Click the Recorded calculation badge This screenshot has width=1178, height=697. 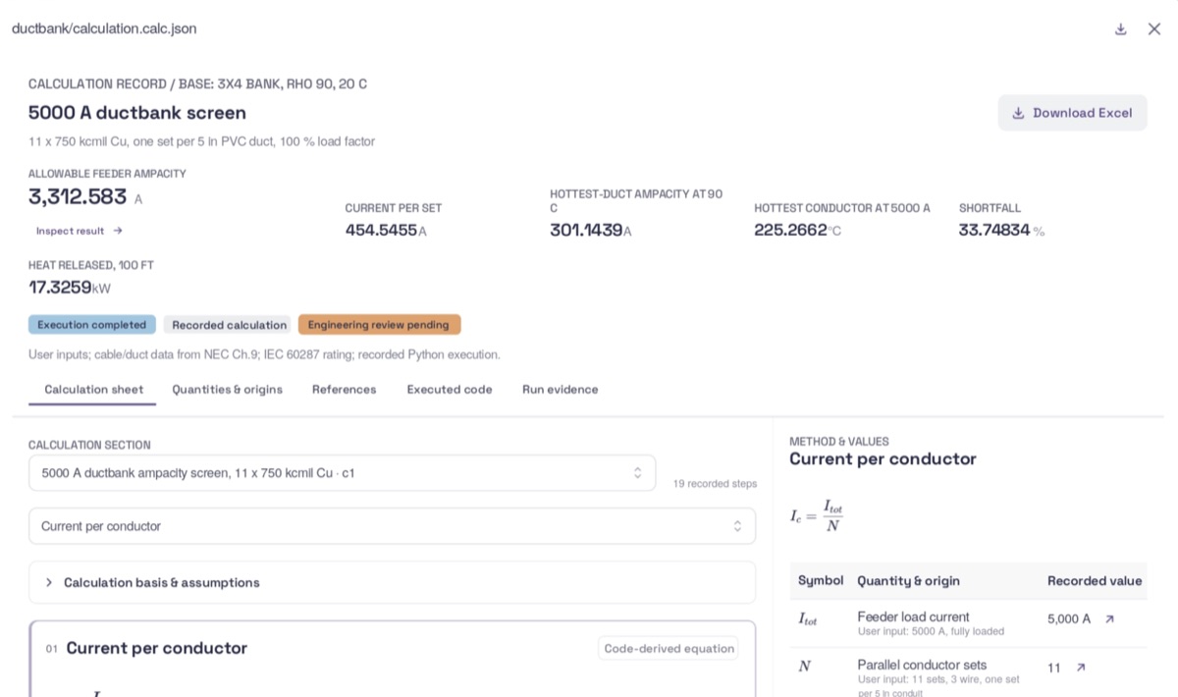[x=229, y=325]
